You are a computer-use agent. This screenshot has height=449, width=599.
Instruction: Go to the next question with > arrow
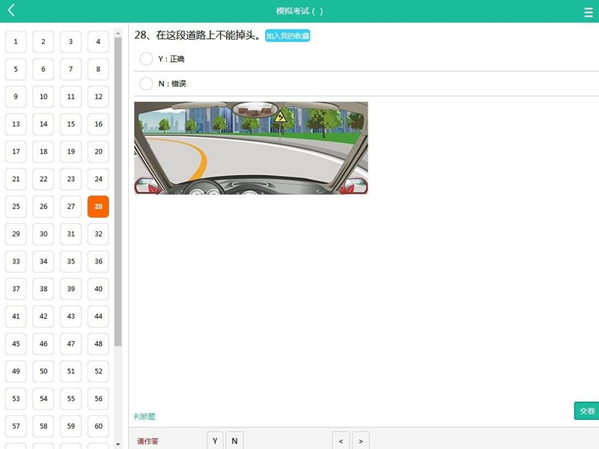[360, 441]
